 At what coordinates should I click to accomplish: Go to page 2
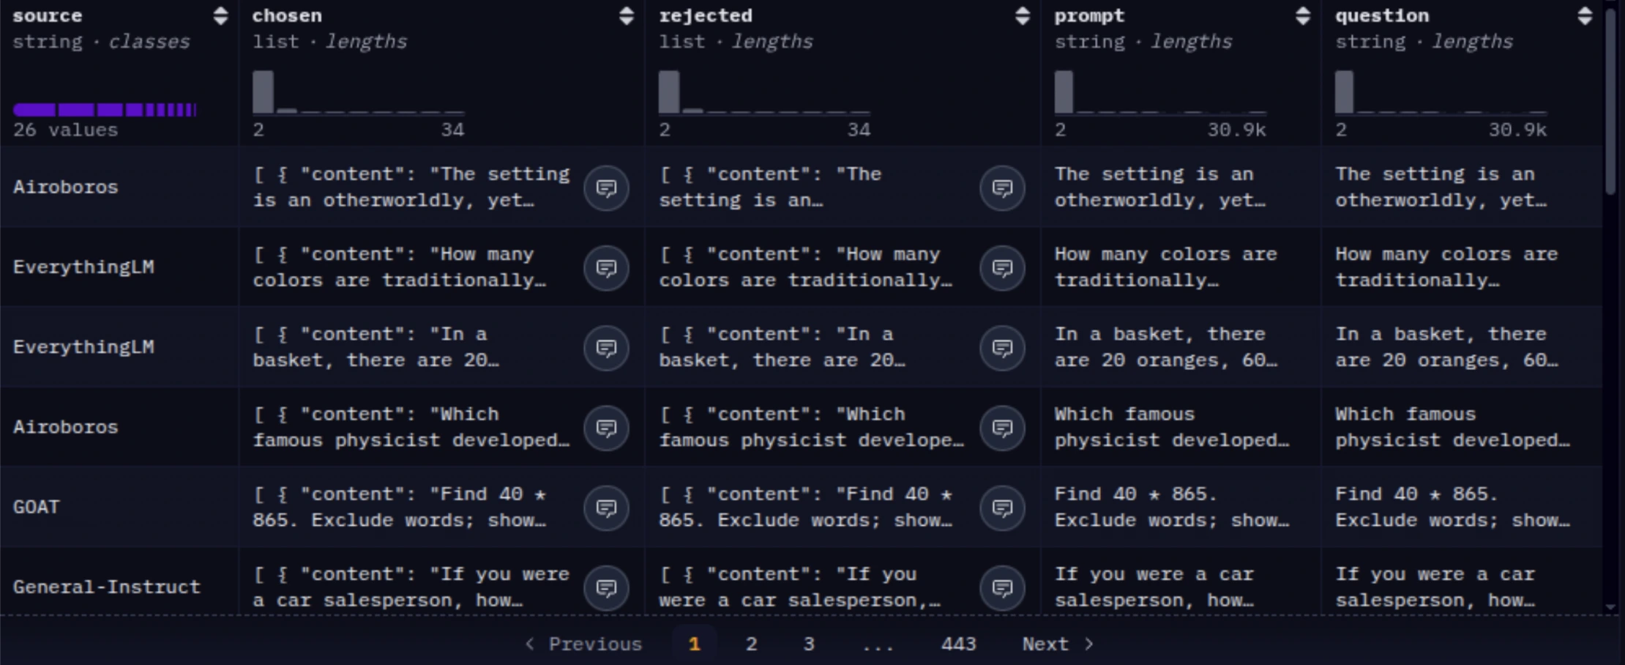pos(751,644)
